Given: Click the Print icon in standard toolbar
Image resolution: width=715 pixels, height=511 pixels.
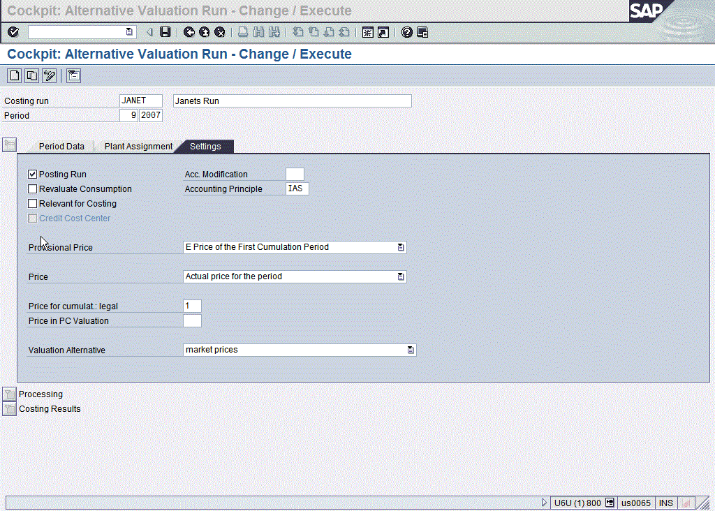Looking at the screenshot, I should 243,32.
